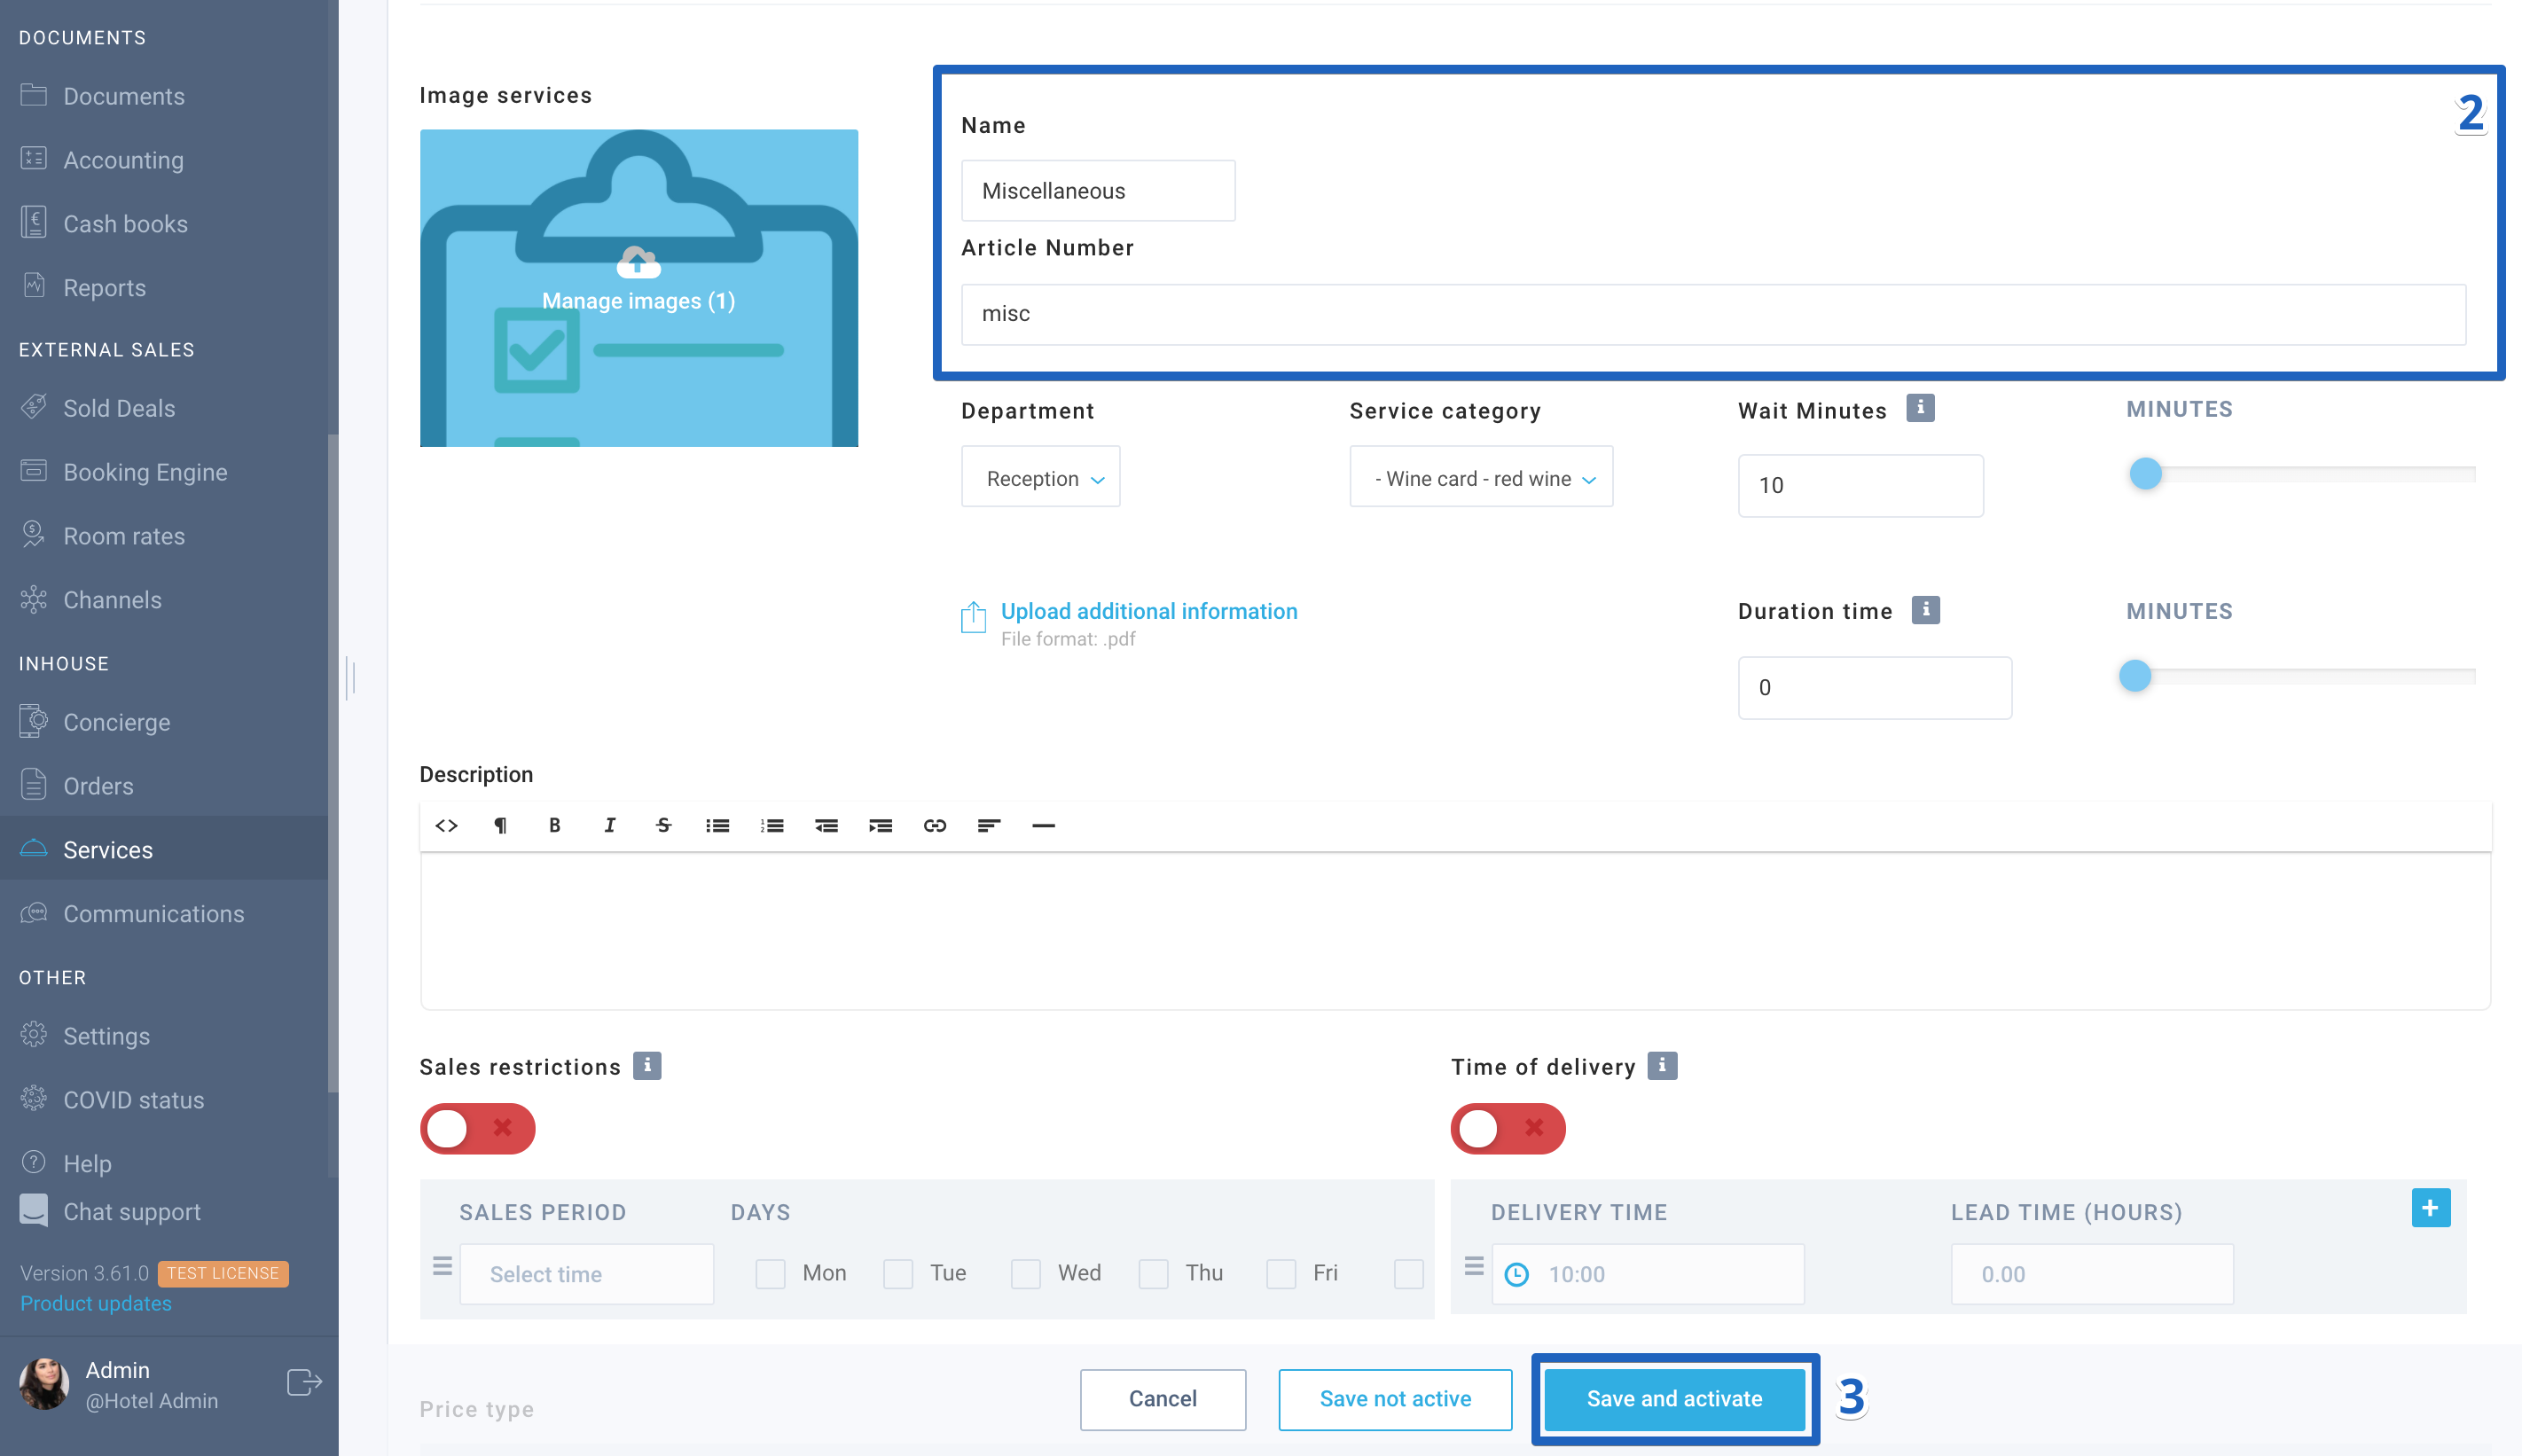Screen dimensions: 2522x1456
Task: Click Manage images (1) thumbnail
Action: tap(638, 288)
